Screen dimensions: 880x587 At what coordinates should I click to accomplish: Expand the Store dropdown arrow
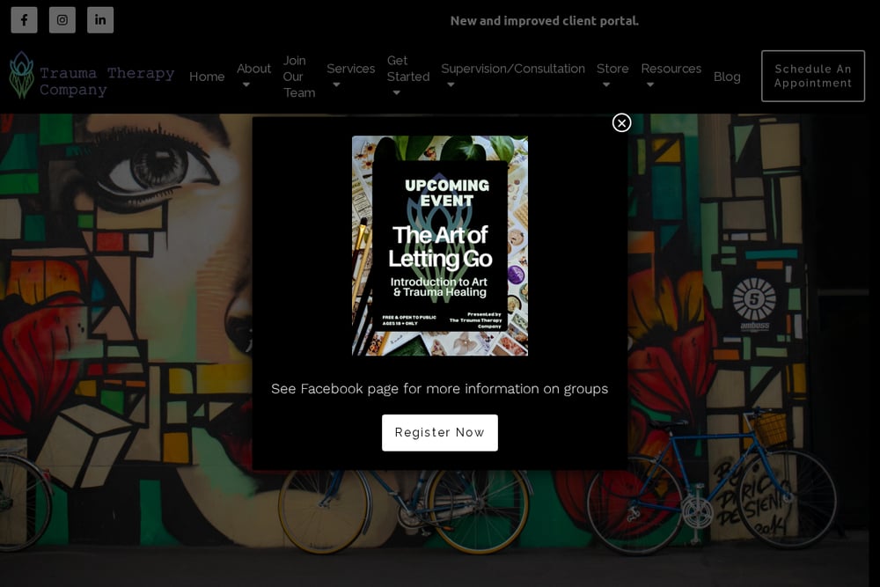tap(606, 84)
